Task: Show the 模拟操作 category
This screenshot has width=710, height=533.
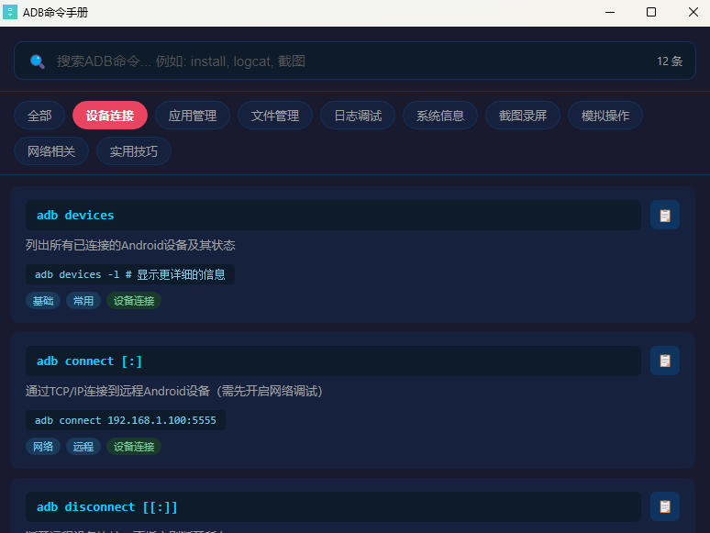Action: (605, 116)
